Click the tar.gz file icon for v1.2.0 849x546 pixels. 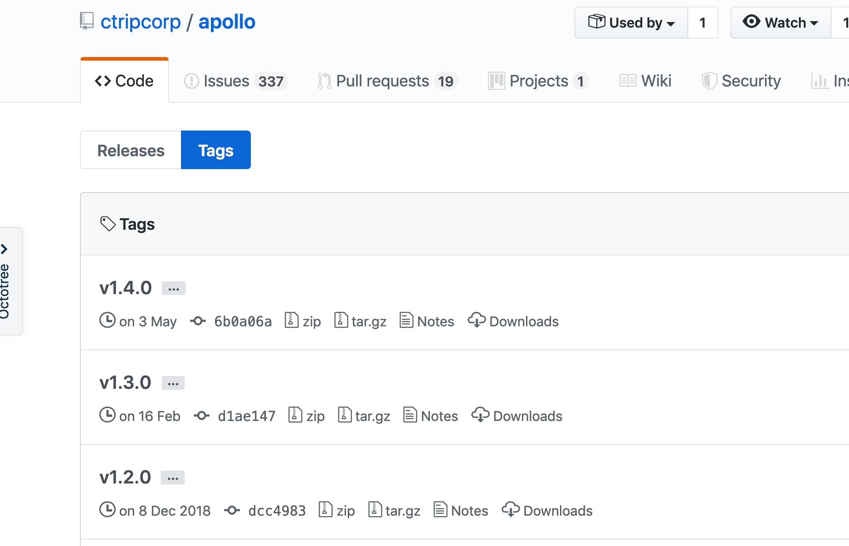coord(375,510)
